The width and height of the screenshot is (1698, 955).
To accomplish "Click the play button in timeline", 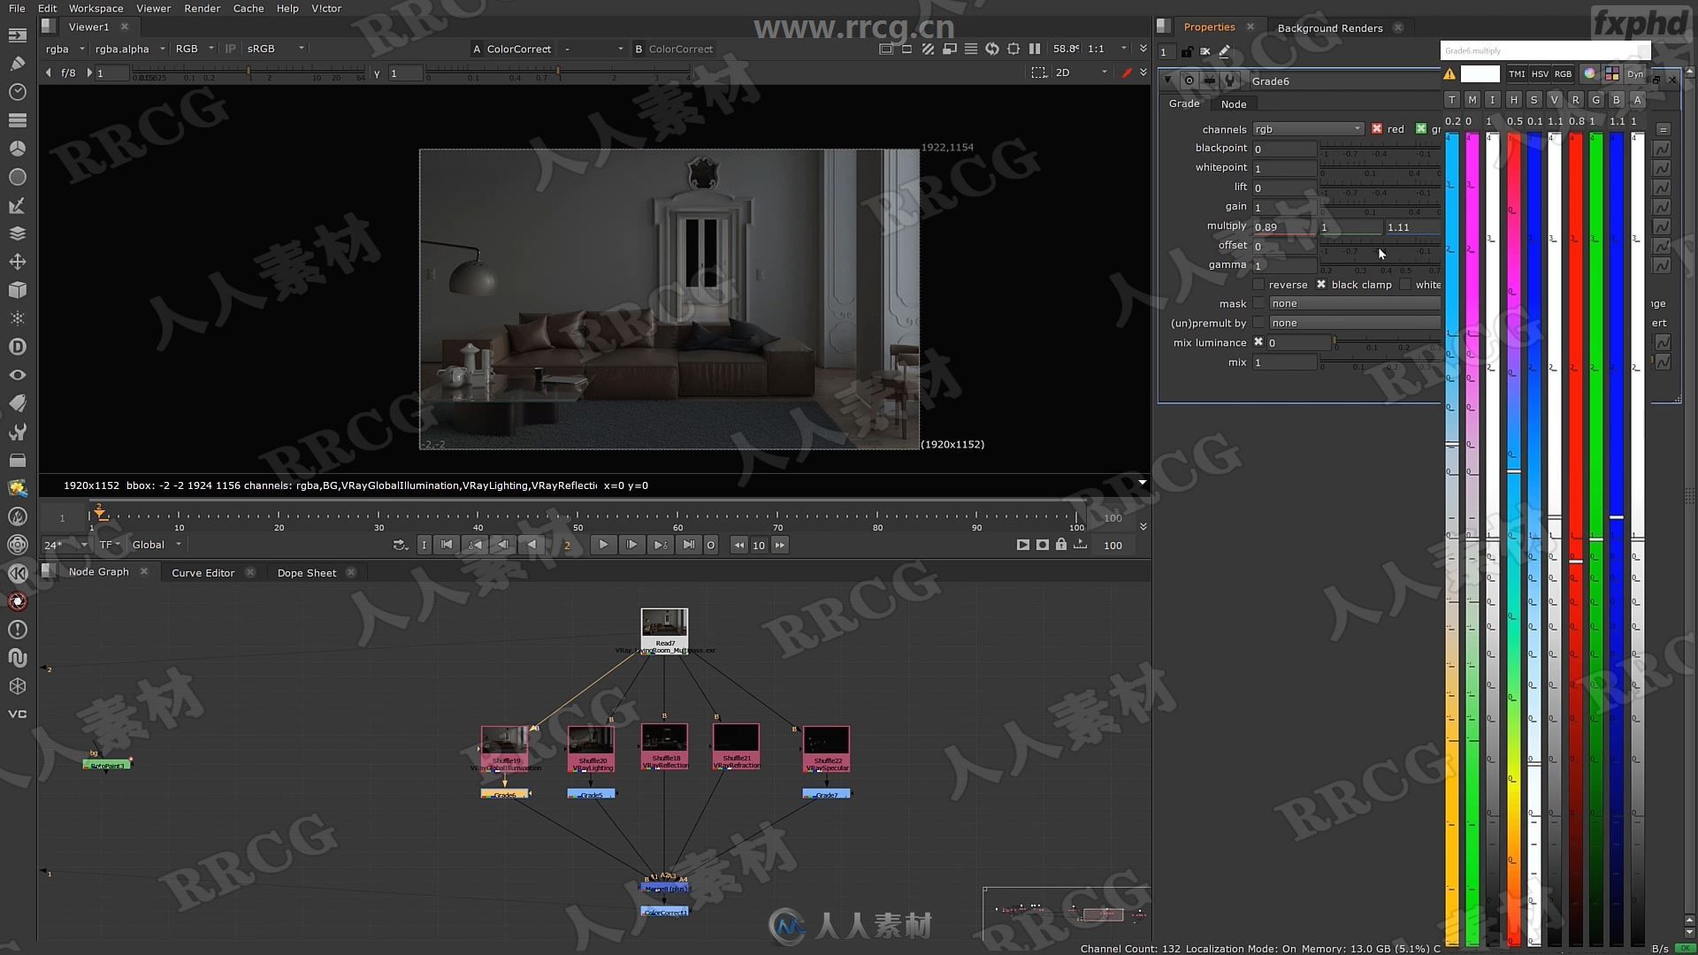I will coord(603,545).
